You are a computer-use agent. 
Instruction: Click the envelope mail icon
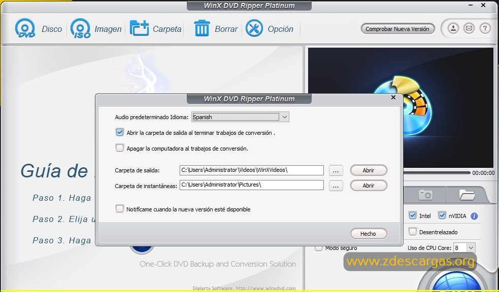point(469,28)
